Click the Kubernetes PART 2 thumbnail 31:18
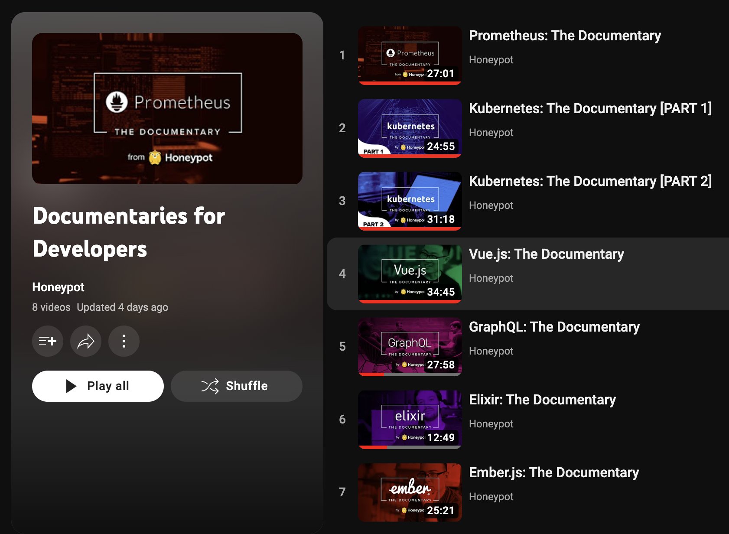The height and width of the screenshot is (534, 729). pos(410,201)
